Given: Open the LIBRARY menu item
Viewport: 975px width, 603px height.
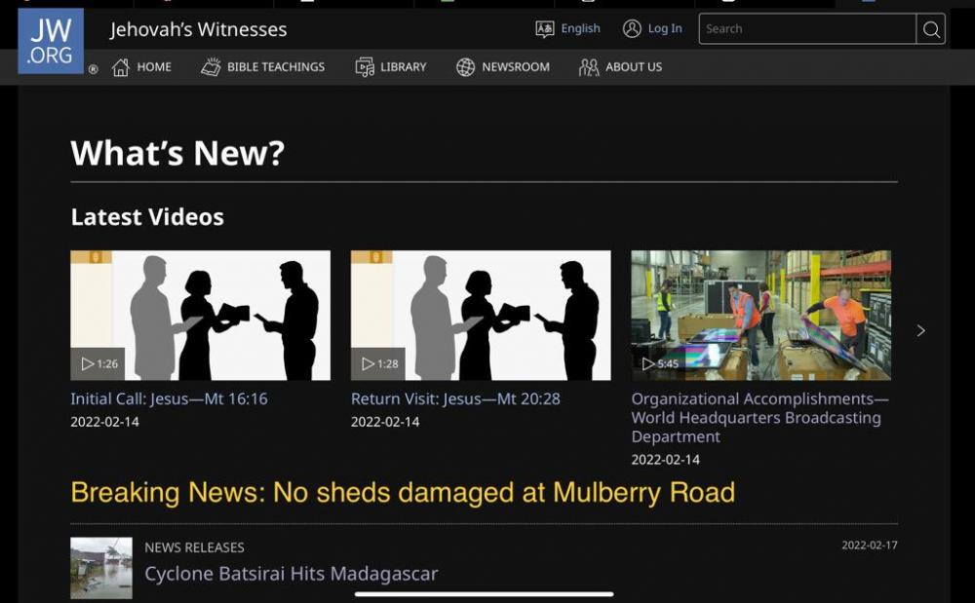Looking at the screenshot, I should [x=404, y=67].
